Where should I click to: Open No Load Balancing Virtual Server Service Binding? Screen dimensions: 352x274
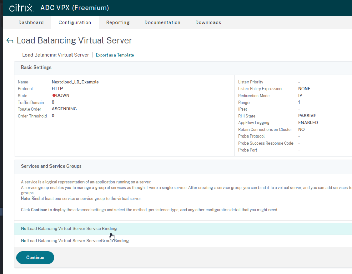tap(183, 228)
